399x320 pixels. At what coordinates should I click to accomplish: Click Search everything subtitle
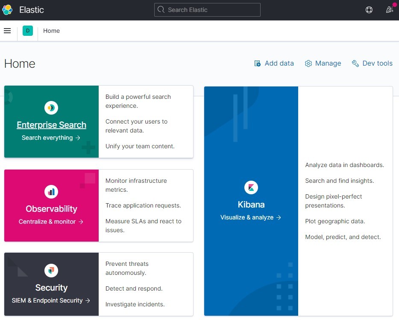pos(47,138)
